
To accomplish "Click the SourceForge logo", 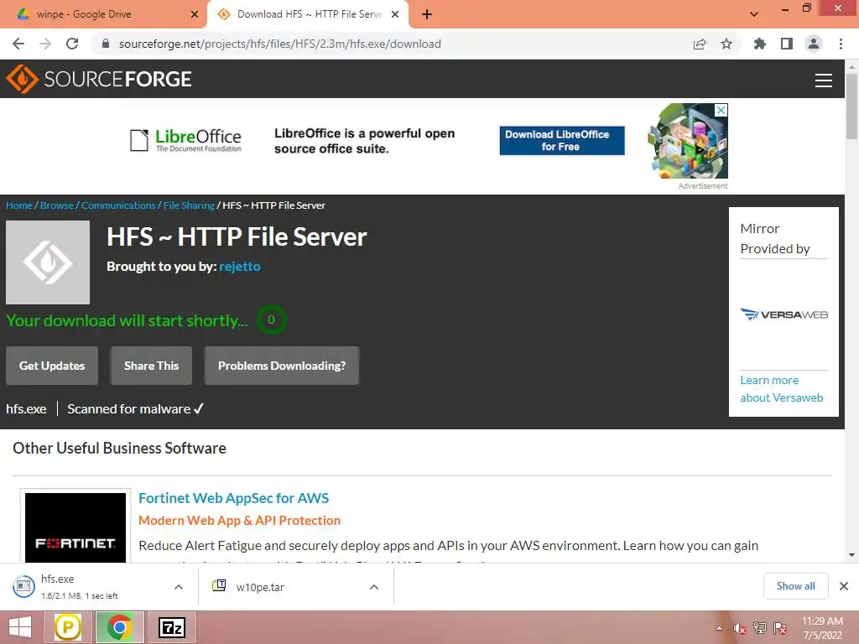I will click(99, 79).
